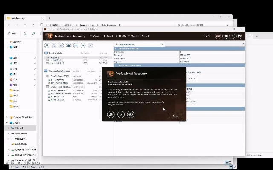273x170 pixels.
Task: Click the info icon in the About dialog
Action: (121, 114)
